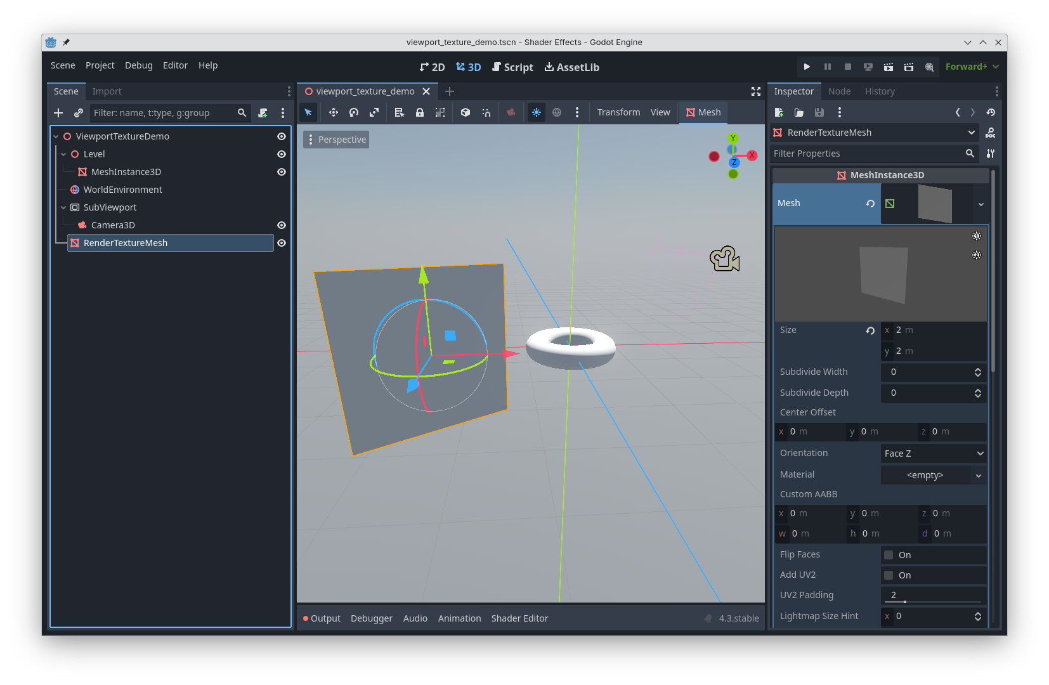Switch to the History tab
The height and width of the screenshot is (685, 1049).
tap(880, 91)
